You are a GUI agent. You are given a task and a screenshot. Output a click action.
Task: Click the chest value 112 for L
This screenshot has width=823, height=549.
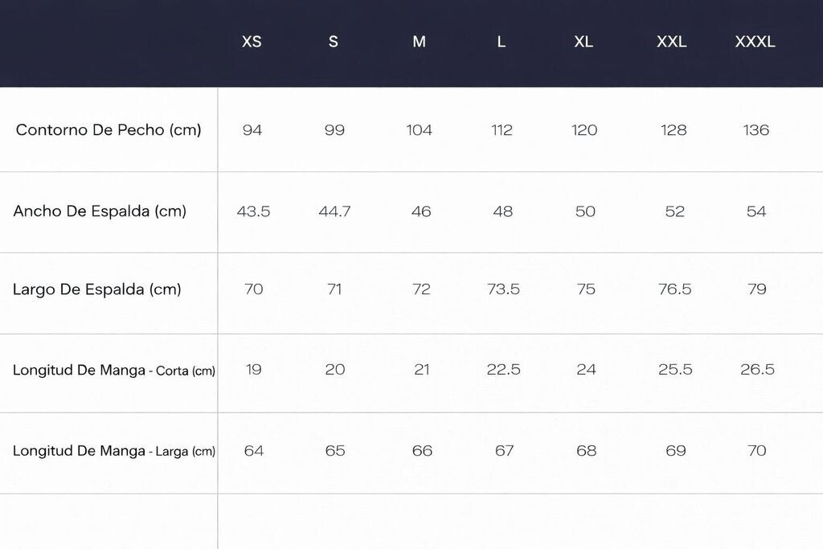[x=502, y=130]
